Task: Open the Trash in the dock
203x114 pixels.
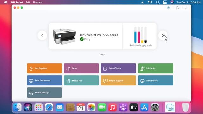Action: [185, 107]
